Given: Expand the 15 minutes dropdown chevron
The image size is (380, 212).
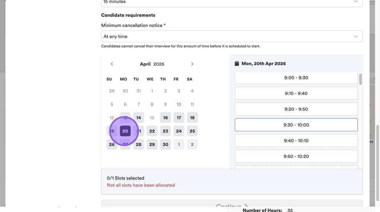Looking at the screenshot, I should pyautogui.click(x=355, y=2).
